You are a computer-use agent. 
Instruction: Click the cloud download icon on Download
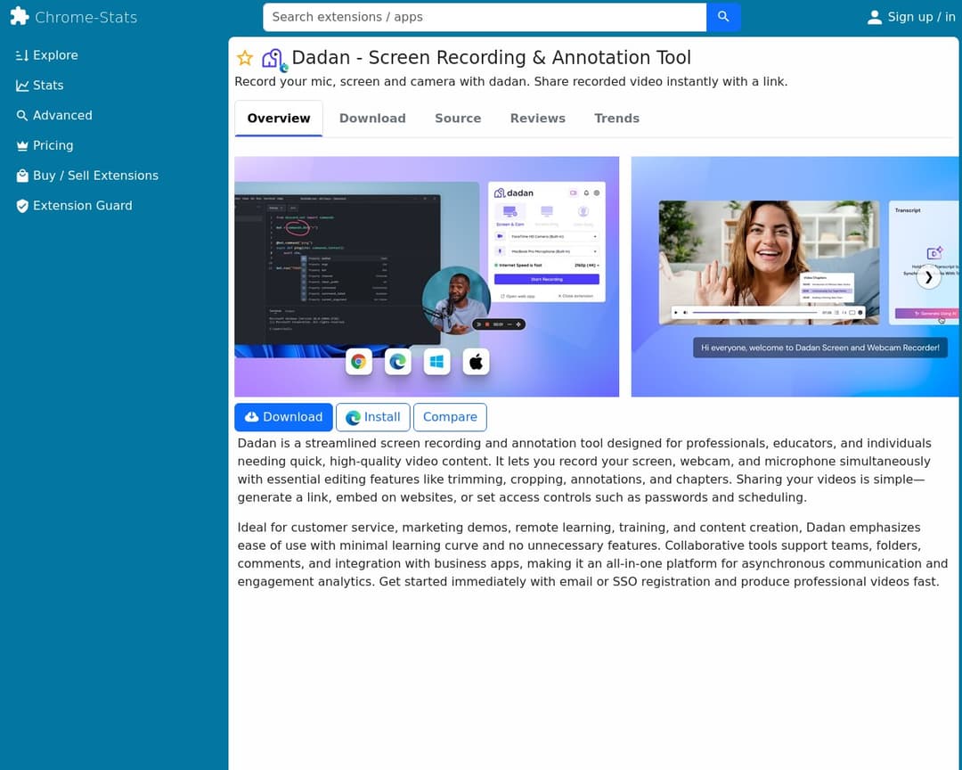(x=251, y=417)
